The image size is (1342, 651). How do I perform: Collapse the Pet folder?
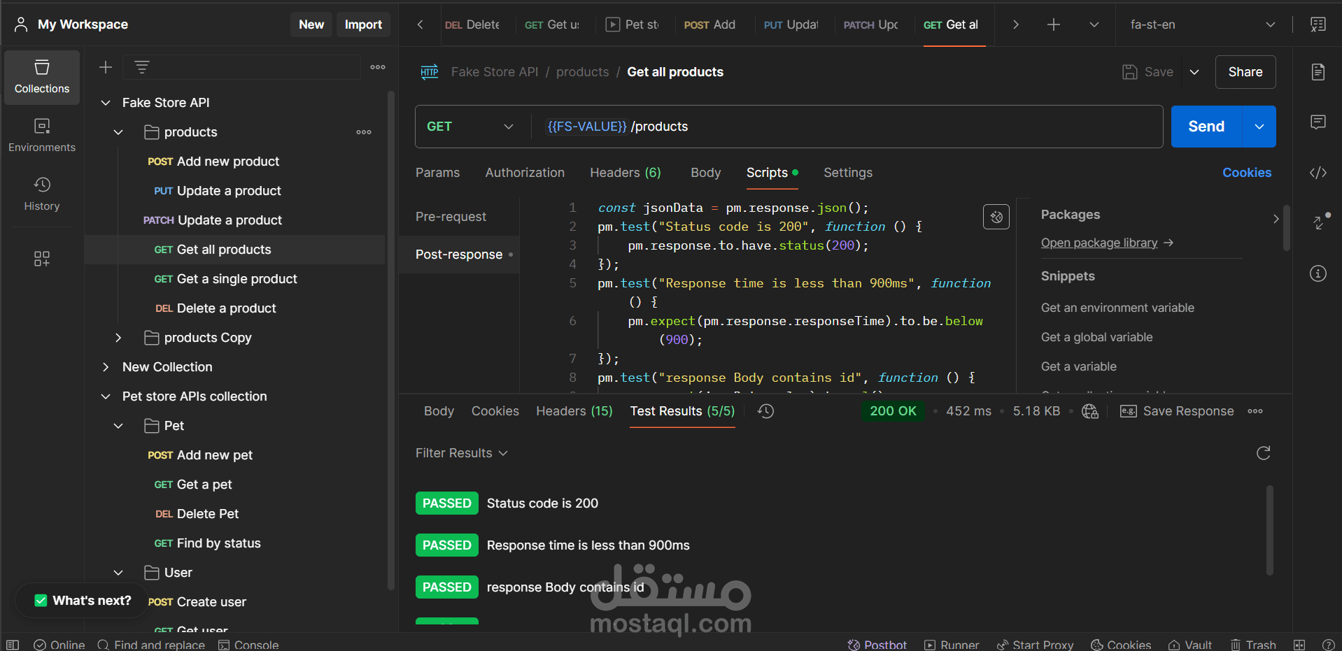click(118, 426)
